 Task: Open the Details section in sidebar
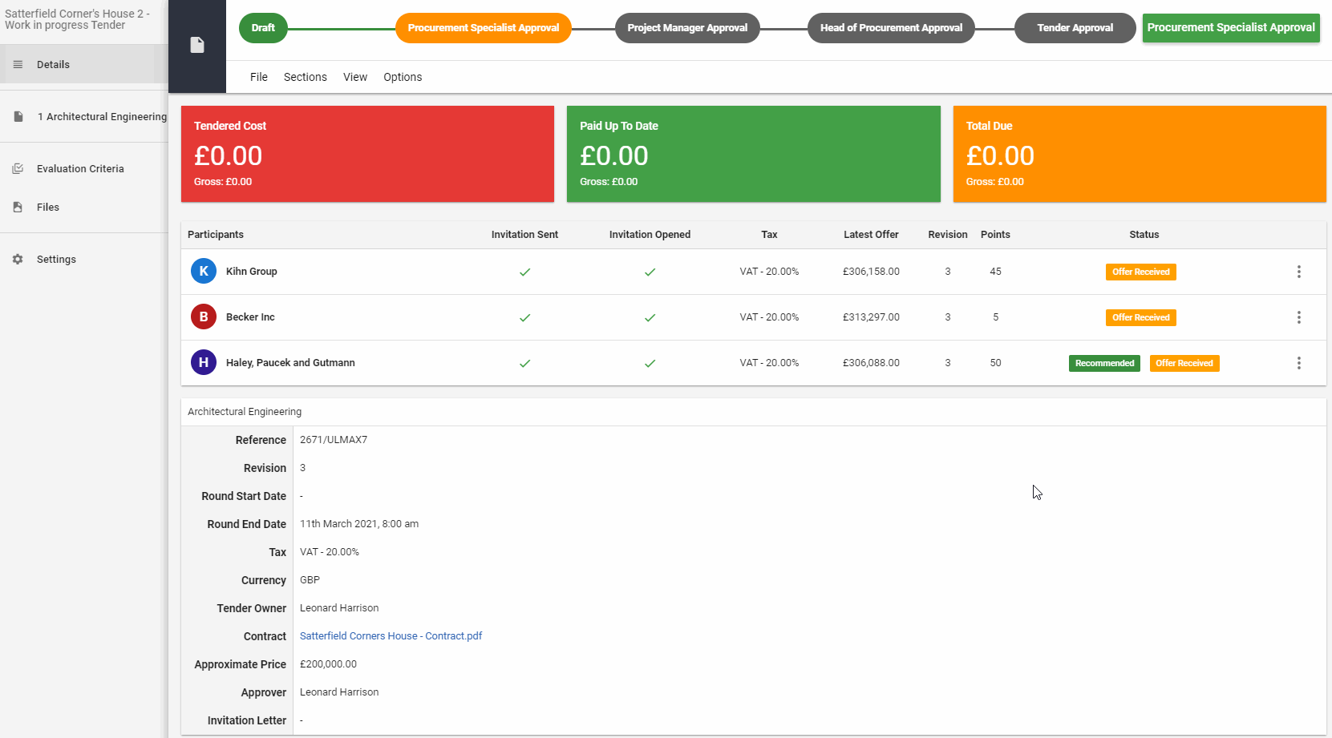click(53, 63)
